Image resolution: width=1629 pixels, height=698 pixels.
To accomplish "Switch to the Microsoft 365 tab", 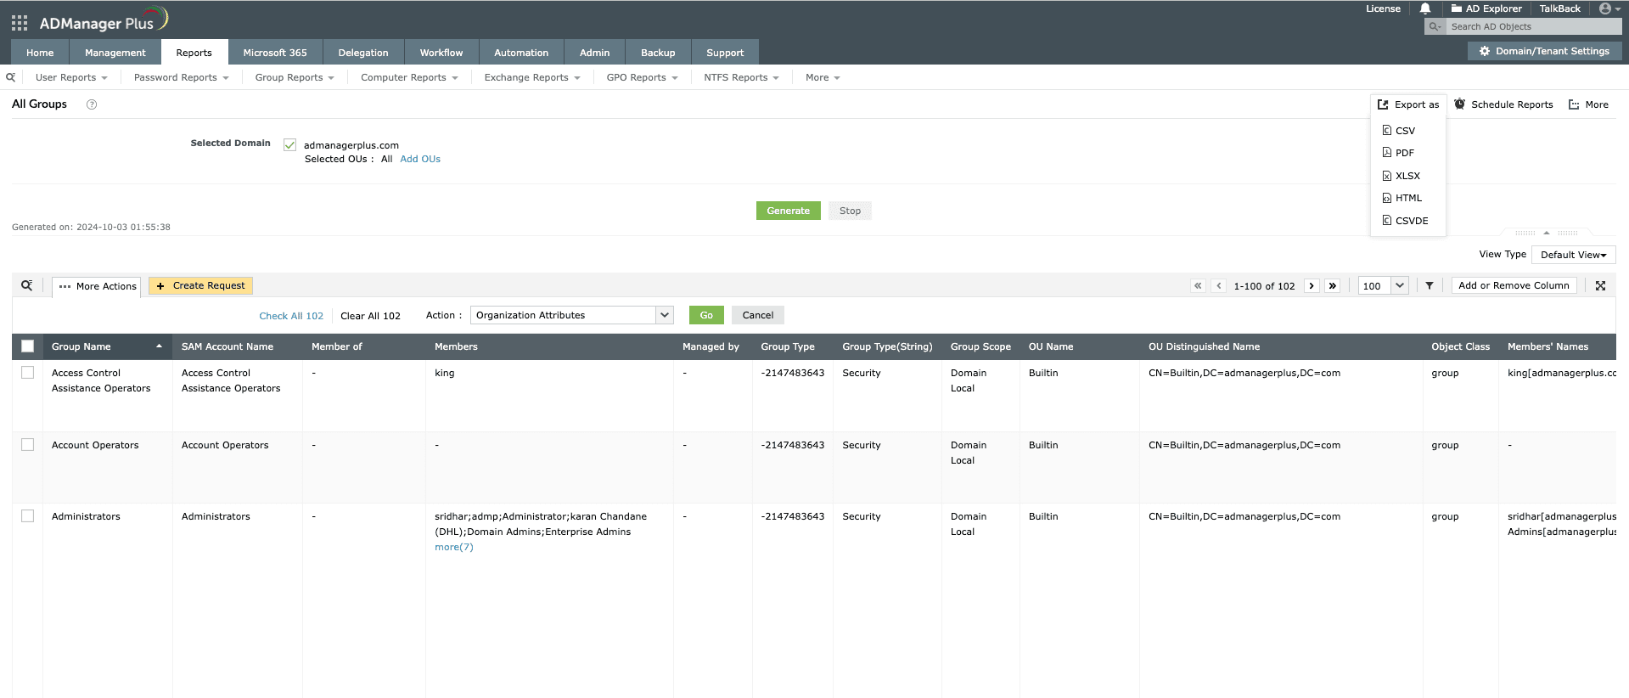I will [275, 53].
